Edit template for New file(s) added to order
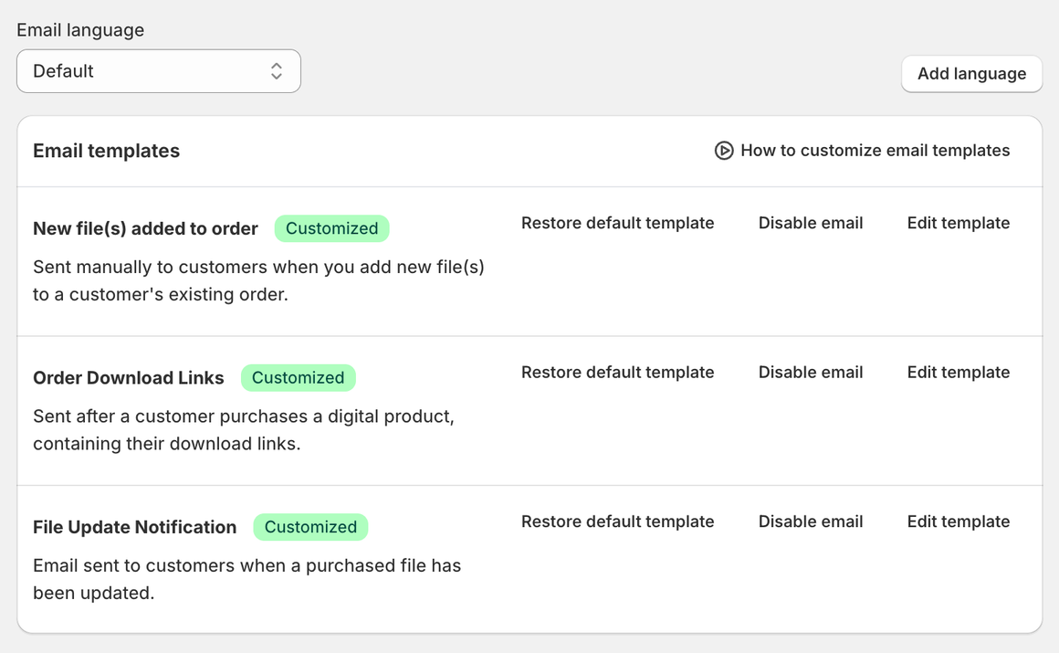 pyautogui.click(x=959, y=223)
